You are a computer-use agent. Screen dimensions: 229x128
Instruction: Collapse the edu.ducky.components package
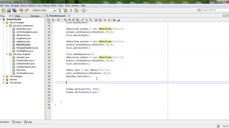click(x=7, y=26)
